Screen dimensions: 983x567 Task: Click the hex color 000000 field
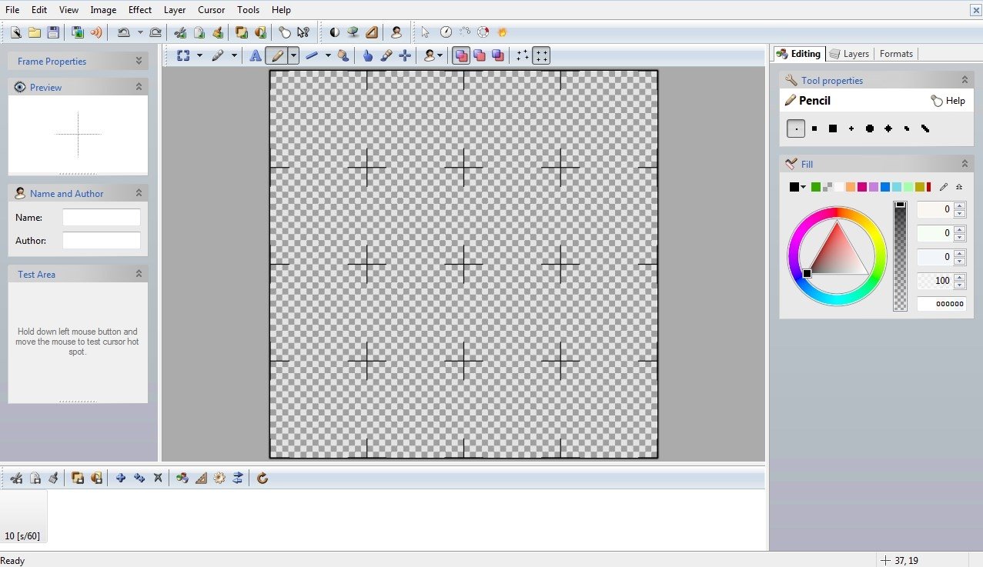tap(941, 304)
